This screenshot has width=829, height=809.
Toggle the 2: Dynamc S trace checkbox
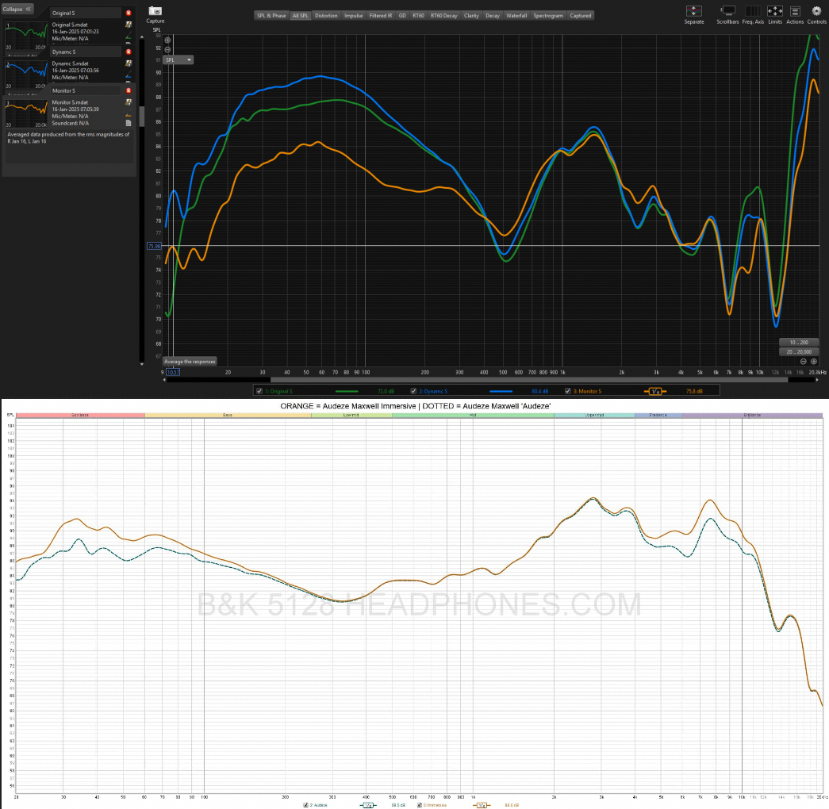pyautogui.click(x=414, y=391)
